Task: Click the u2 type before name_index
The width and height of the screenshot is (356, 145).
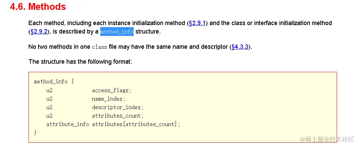Action: pyautogui.click(x=49, y=99)
